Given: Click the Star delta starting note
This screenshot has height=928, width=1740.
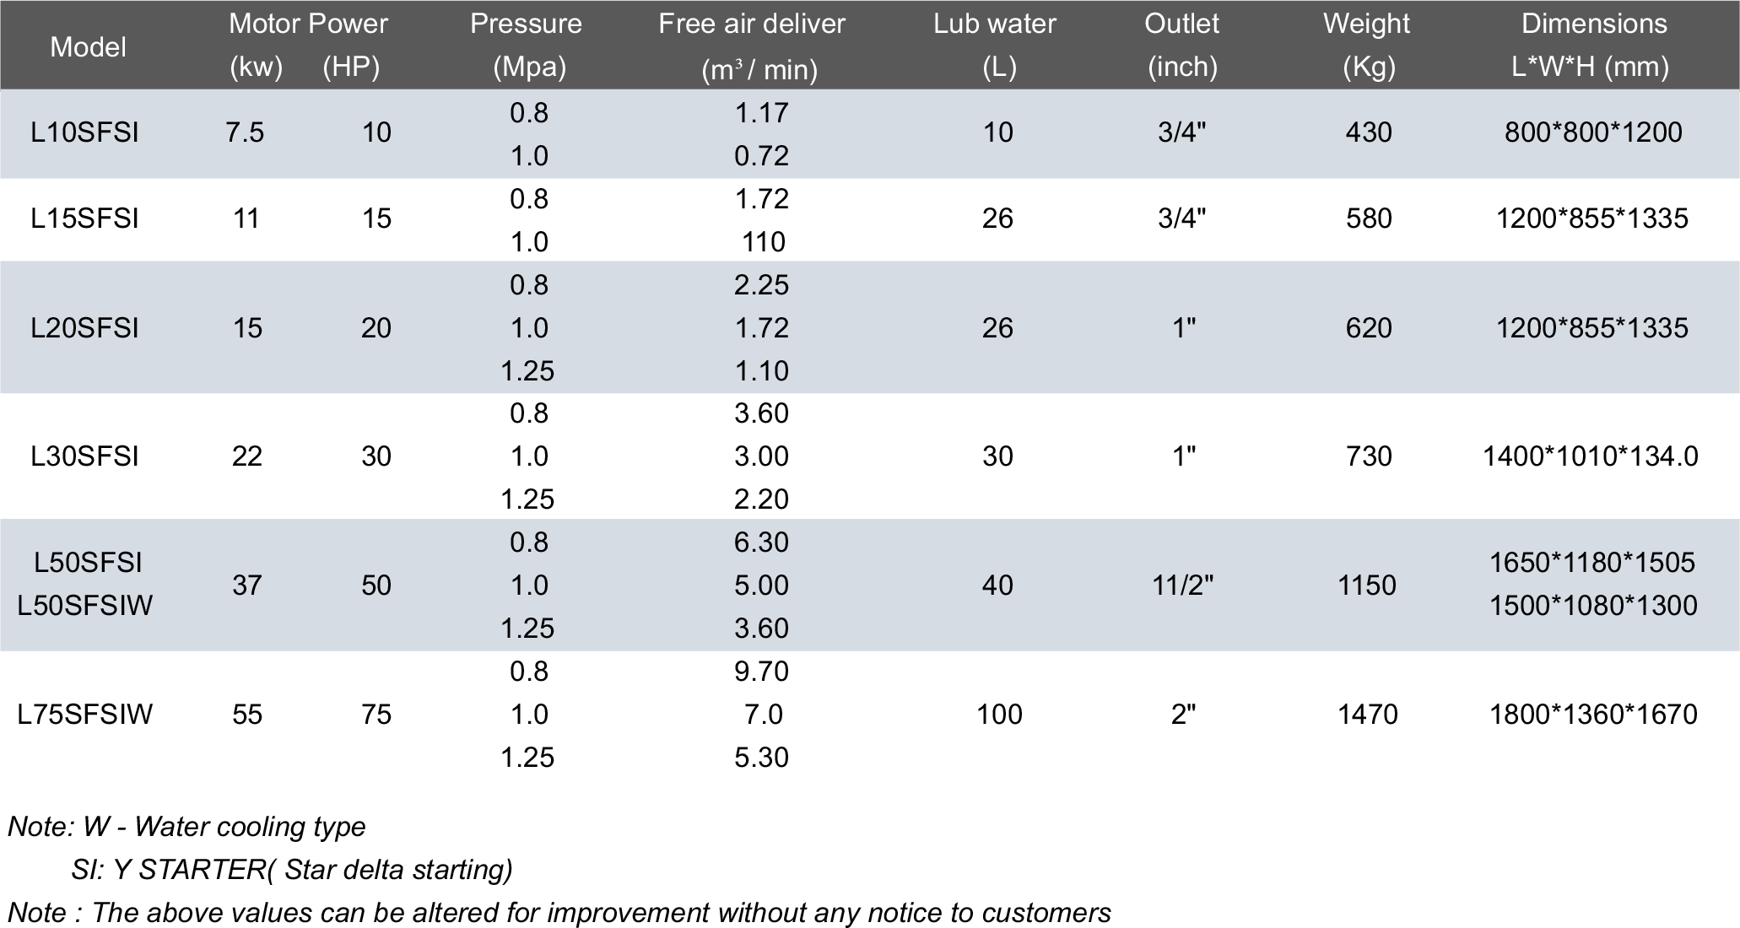Looking at the screenshot, I should tap(292, 870).
